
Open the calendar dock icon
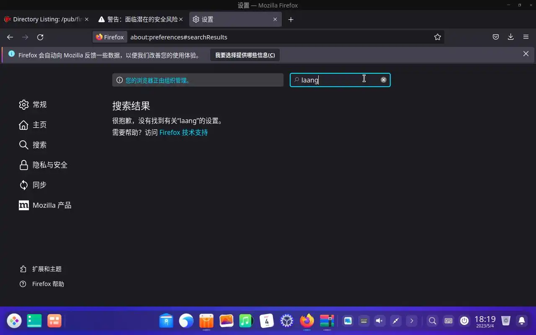[x=267, y=321]
